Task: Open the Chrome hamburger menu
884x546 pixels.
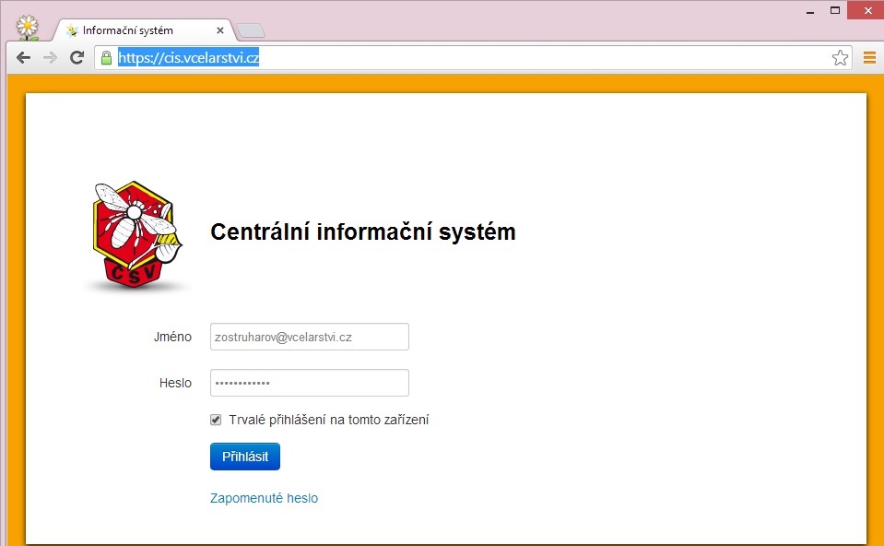Action: click(869, 57)
